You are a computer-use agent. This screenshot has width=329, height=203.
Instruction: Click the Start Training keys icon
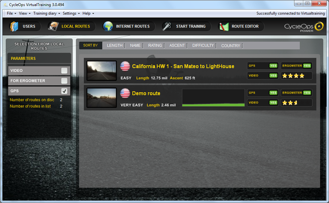coord(167,26)
